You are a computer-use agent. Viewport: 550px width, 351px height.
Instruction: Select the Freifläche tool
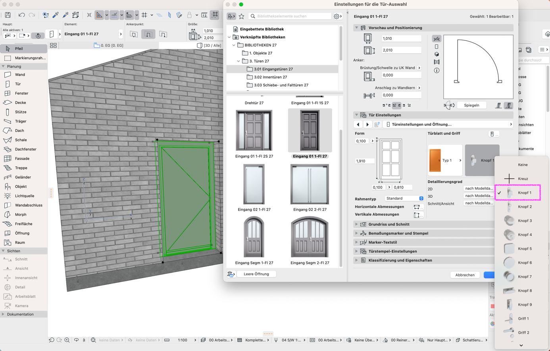[x=23, y=224]
